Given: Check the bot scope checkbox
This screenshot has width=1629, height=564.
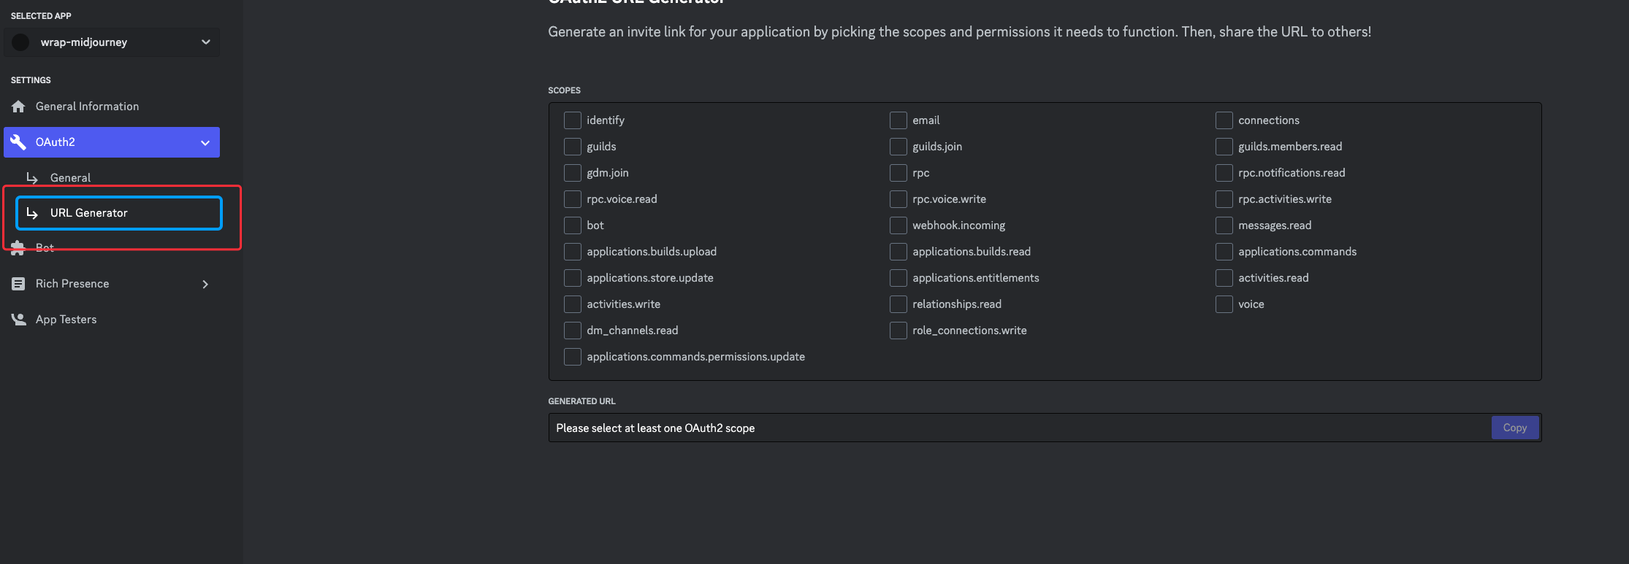Looking at the screenshot, I should point(572,225).
